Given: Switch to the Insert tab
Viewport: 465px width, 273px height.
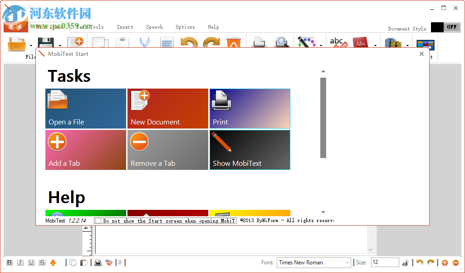Looking at the screenshot, I should (x=125, y=27).
